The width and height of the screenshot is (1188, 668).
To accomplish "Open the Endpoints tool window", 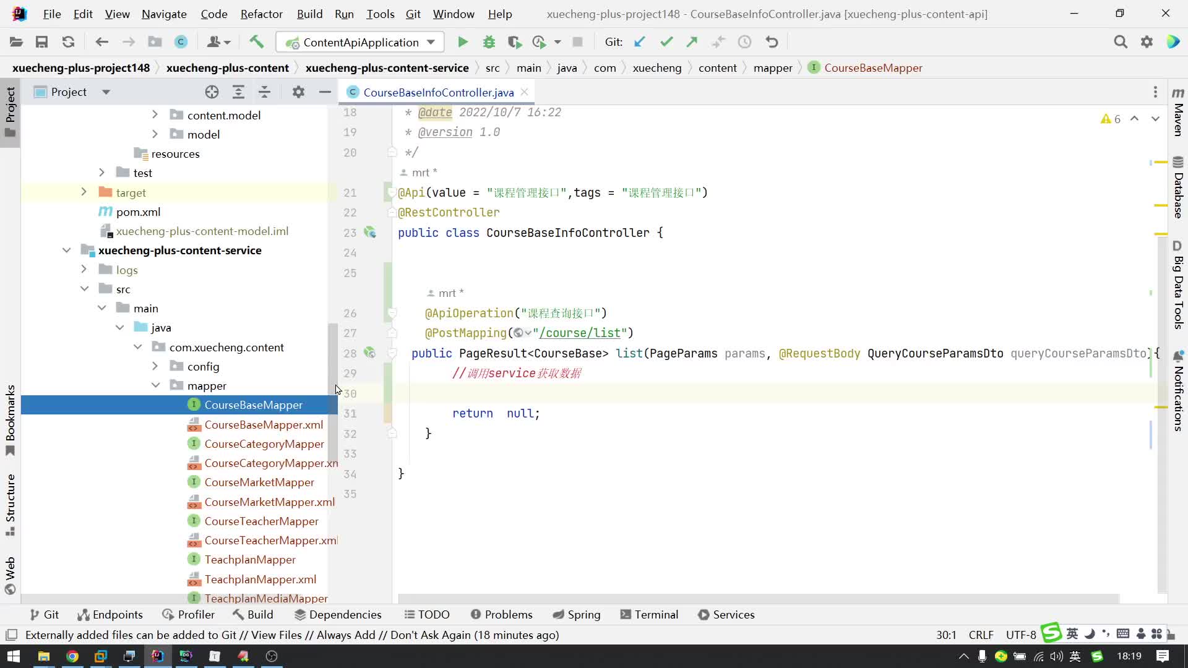I will [x=110, y=614].
